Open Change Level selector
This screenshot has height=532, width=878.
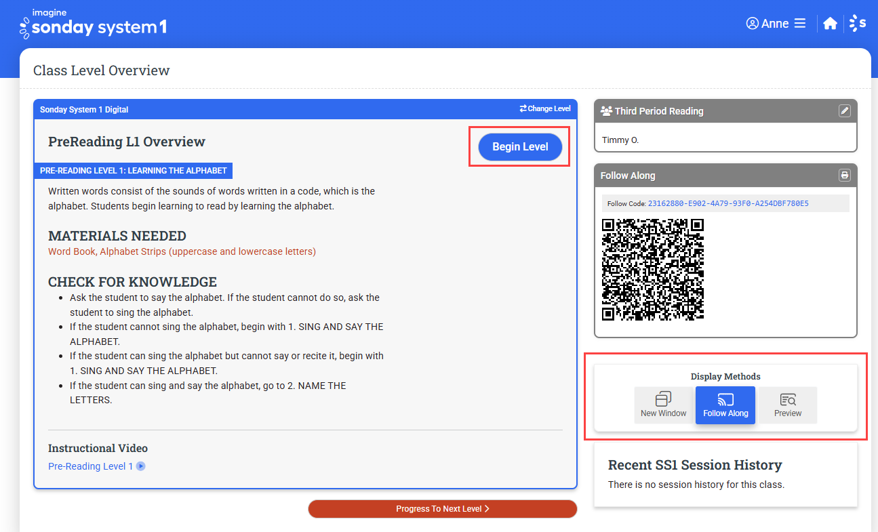point(545,108)
